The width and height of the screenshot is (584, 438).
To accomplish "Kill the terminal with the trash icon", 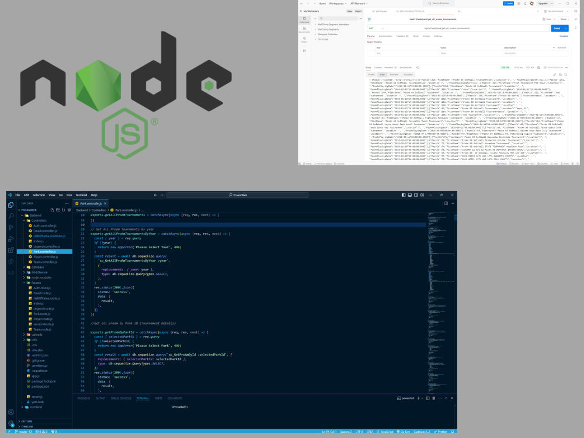I will point(433,398).
